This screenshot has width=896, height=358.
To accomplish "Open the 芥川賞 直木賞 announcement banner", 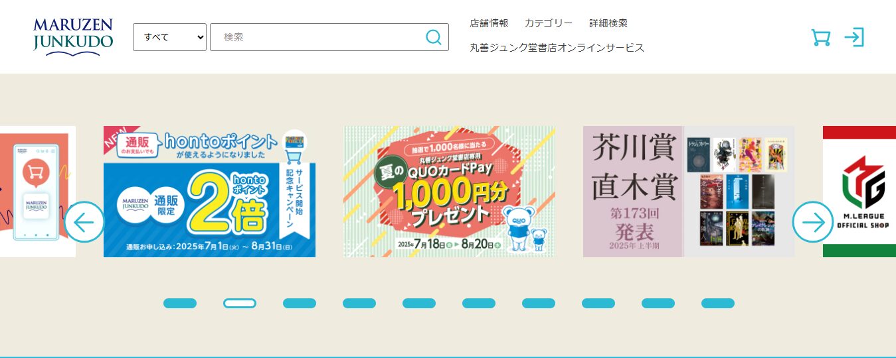I will [x=689, y=192].
